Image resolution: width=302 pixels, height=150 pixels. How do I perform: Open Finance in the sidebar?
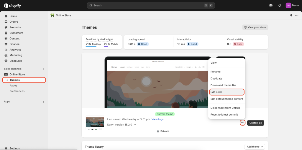(x=14, y=44)
